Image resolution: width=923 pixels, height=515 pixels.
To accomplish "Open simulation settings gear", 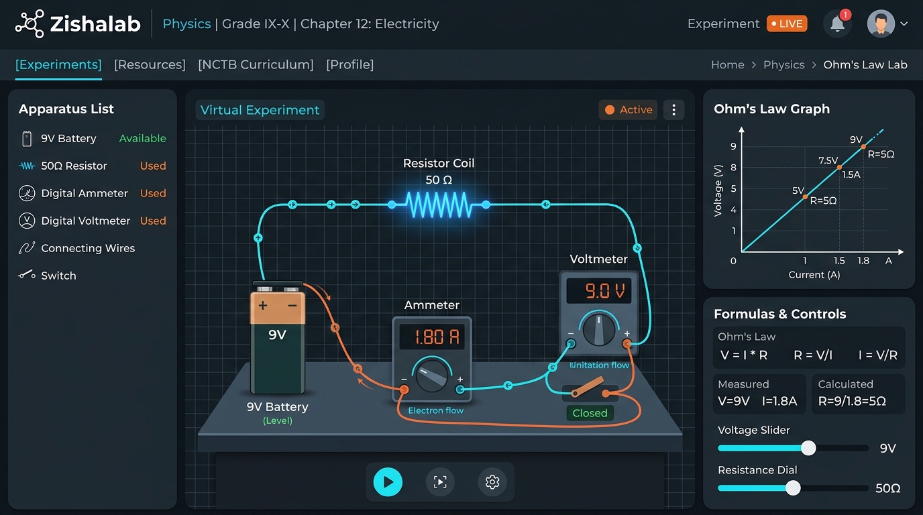I will click(492, 481).
